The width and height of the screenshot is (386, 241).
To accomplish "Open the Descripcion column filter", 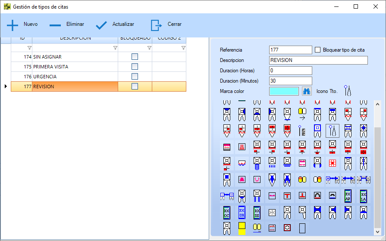I will pyautogui.click(x=115, y=48).
